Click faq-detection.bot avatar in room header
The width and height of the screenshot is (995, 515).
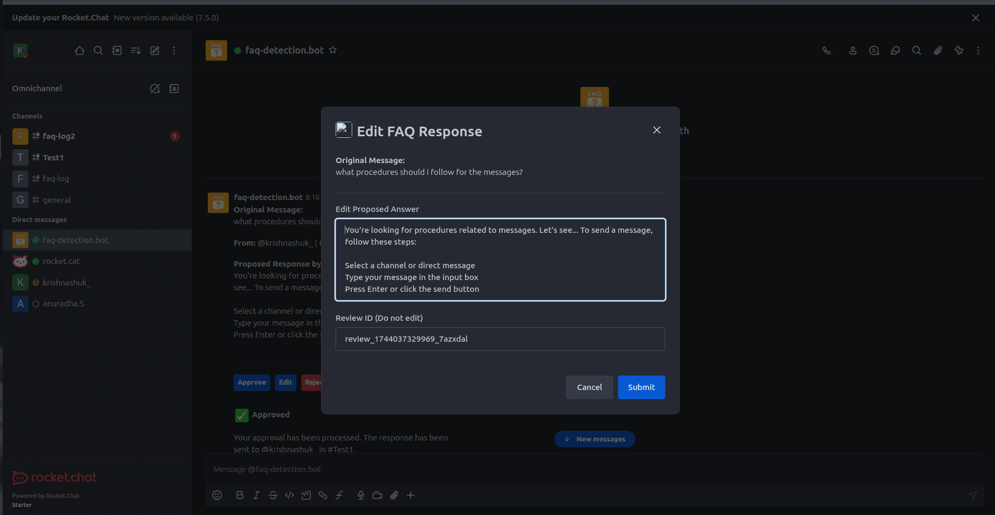coord(216,50)
